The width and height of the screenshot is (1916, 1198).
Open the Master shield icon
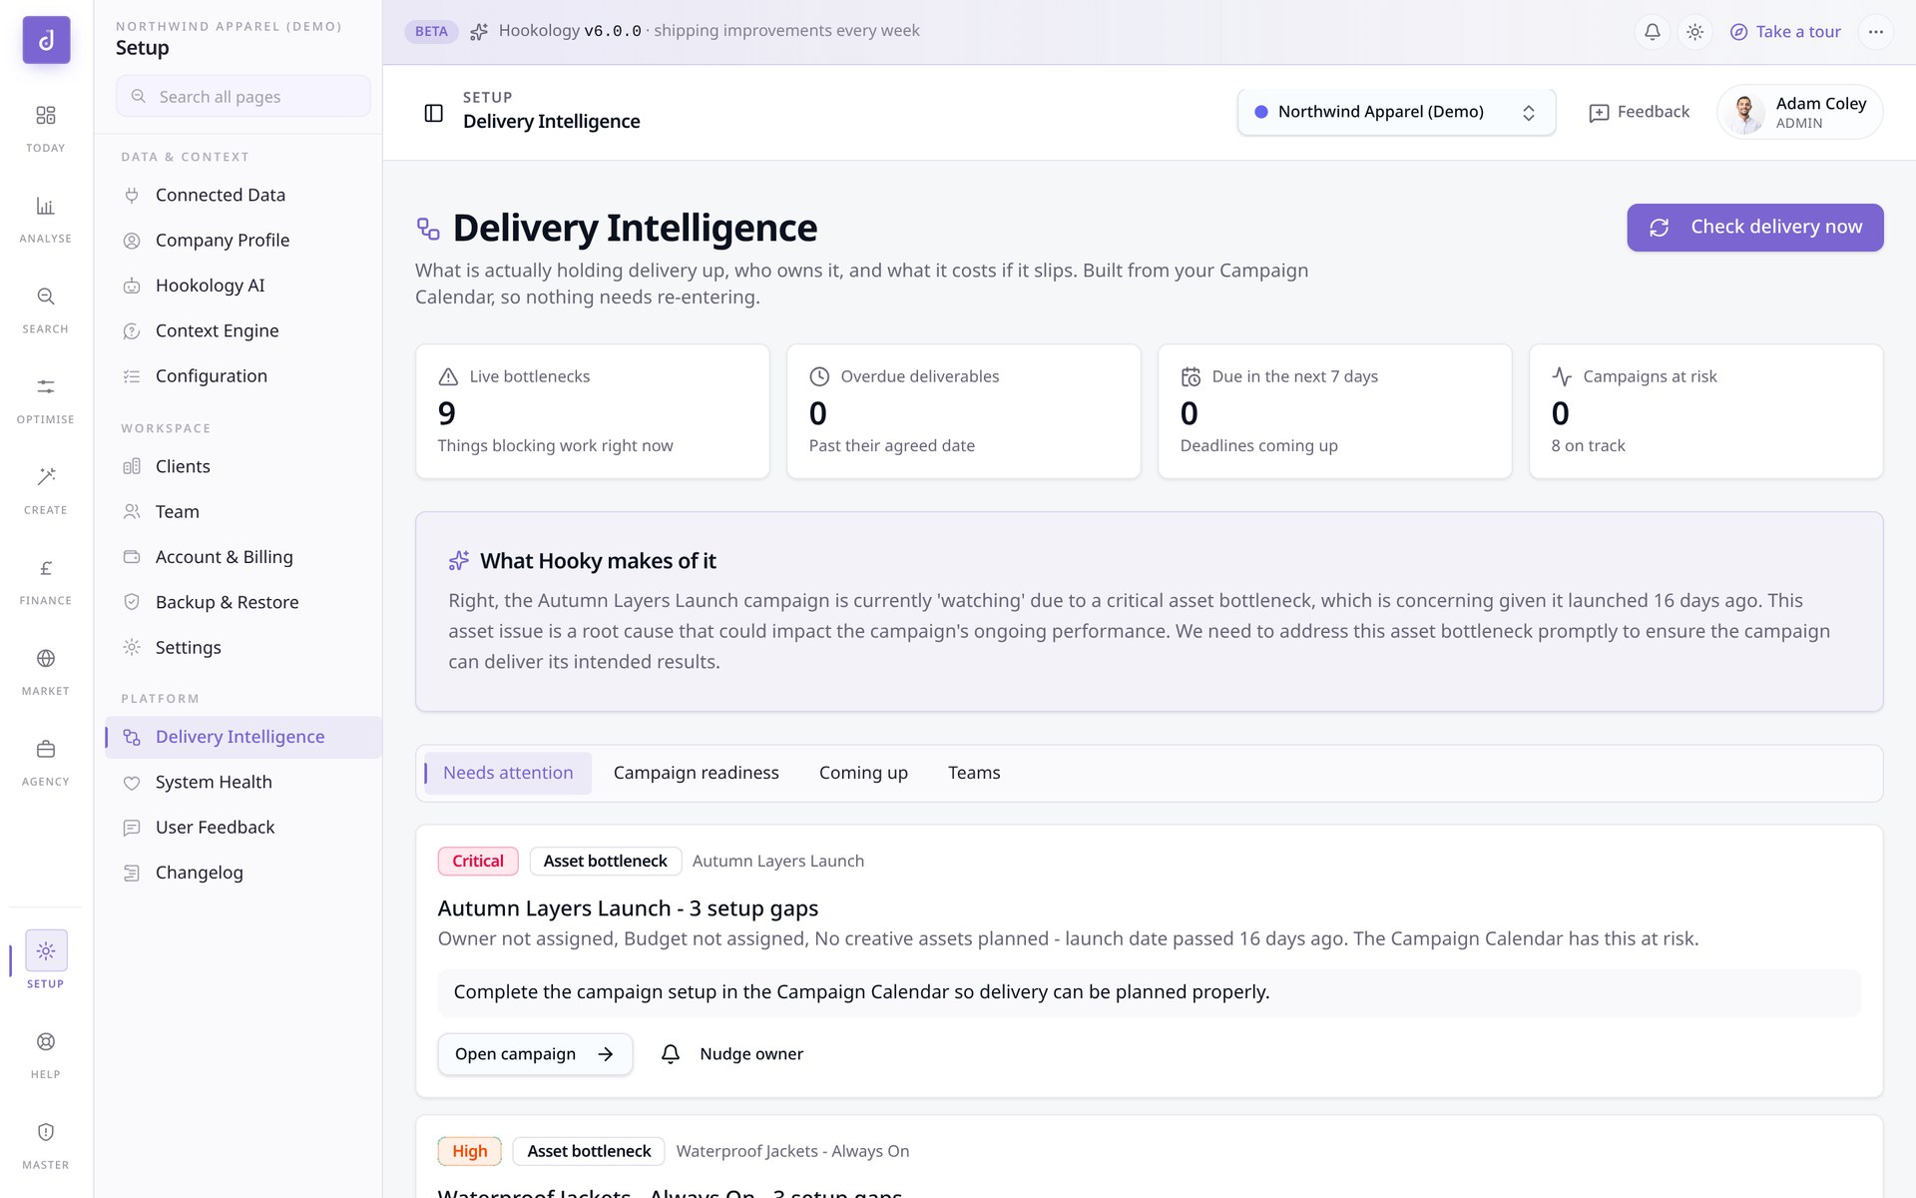tap(46, 1132)
